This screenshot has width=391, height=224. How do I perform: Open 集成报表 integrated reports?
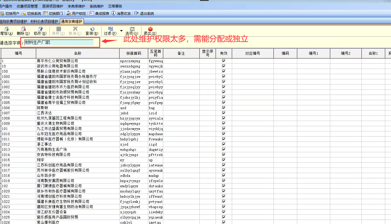tap(92, 13)
